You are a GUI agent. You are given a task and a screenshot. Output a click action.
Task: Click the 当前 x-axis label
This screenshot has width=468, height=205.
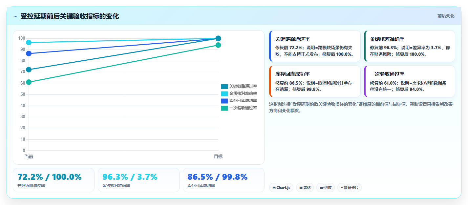point(29,156)
